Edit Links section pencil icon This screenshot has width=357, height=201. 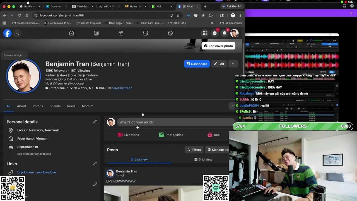[95, 164]
